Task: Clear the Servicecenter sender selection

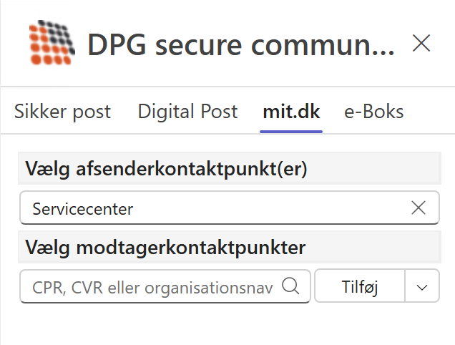Action: pyautogui.click(x=419, y=208)
